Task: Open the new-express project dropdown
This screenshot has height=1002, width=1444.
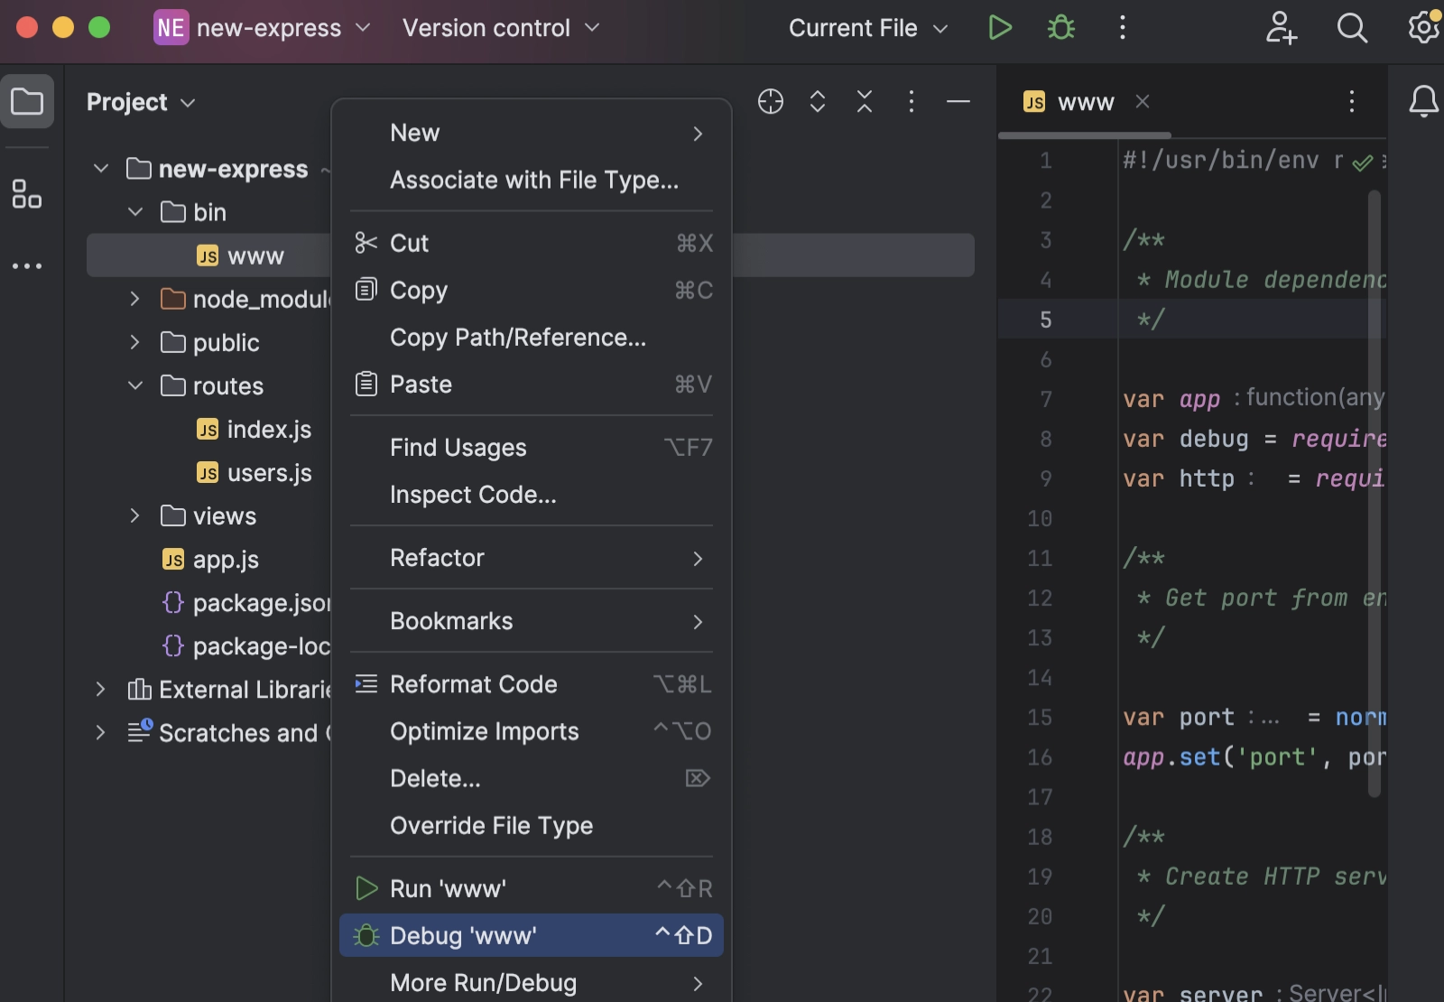Action: pyautogui.click(x=263, y=28)
